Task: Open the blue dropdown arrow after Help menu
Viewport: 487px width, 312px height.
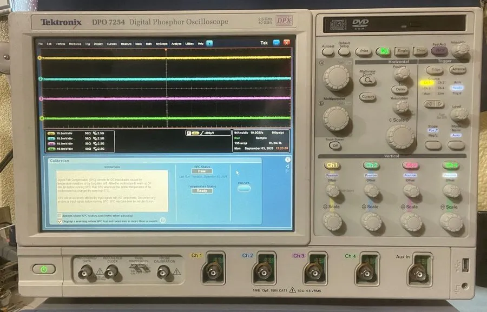Action: (x=209, y=43)
